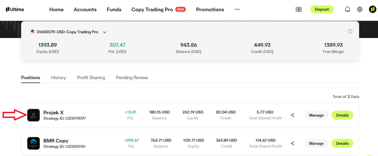Open the cash voucher icon beside Deposit

pos(299,9)
